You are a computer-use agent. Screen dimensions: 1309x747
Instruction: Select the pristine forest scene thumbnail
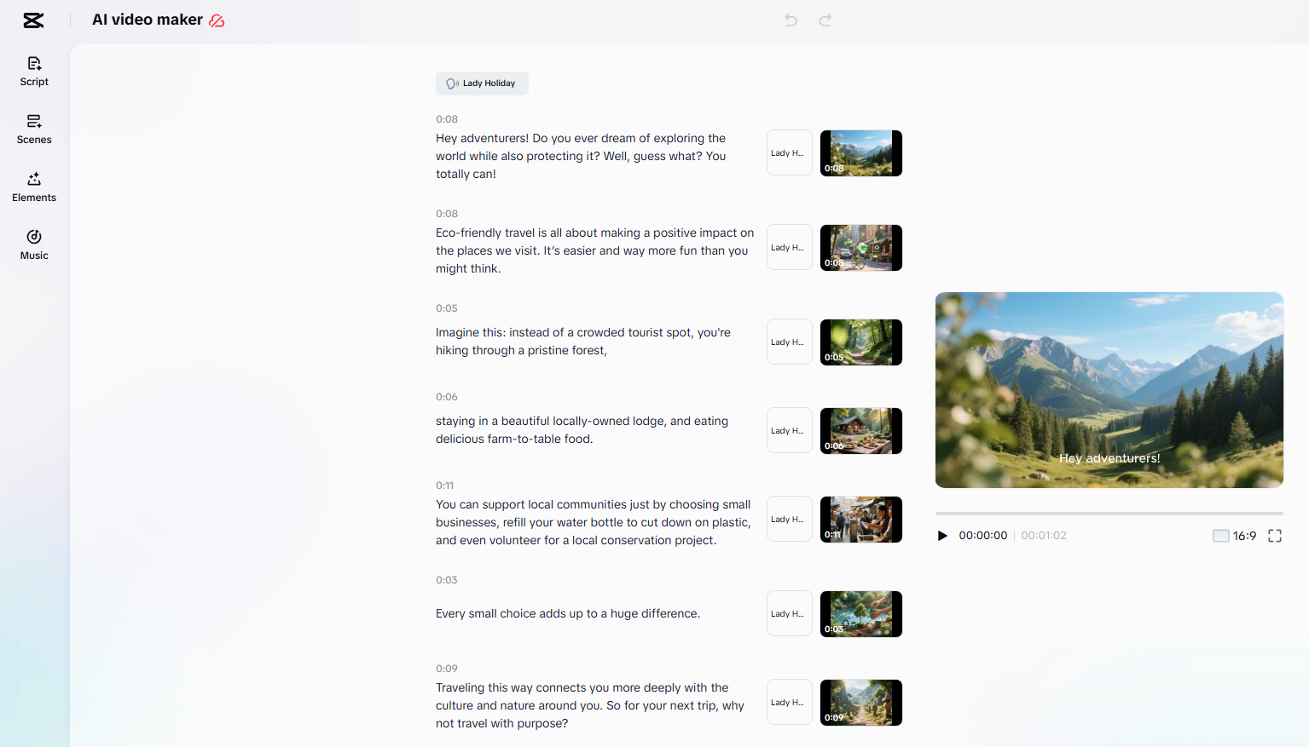860,342
